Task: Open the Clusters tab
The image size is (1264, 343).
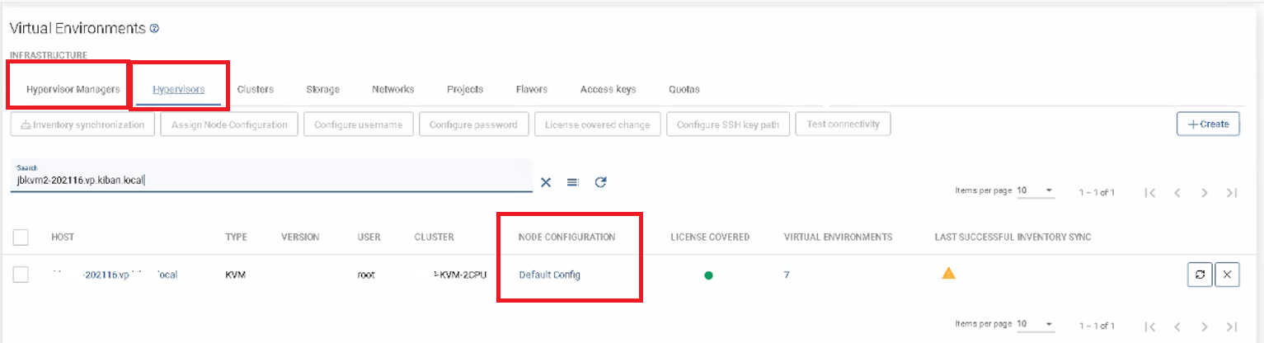Action: (x=255, y=89)
